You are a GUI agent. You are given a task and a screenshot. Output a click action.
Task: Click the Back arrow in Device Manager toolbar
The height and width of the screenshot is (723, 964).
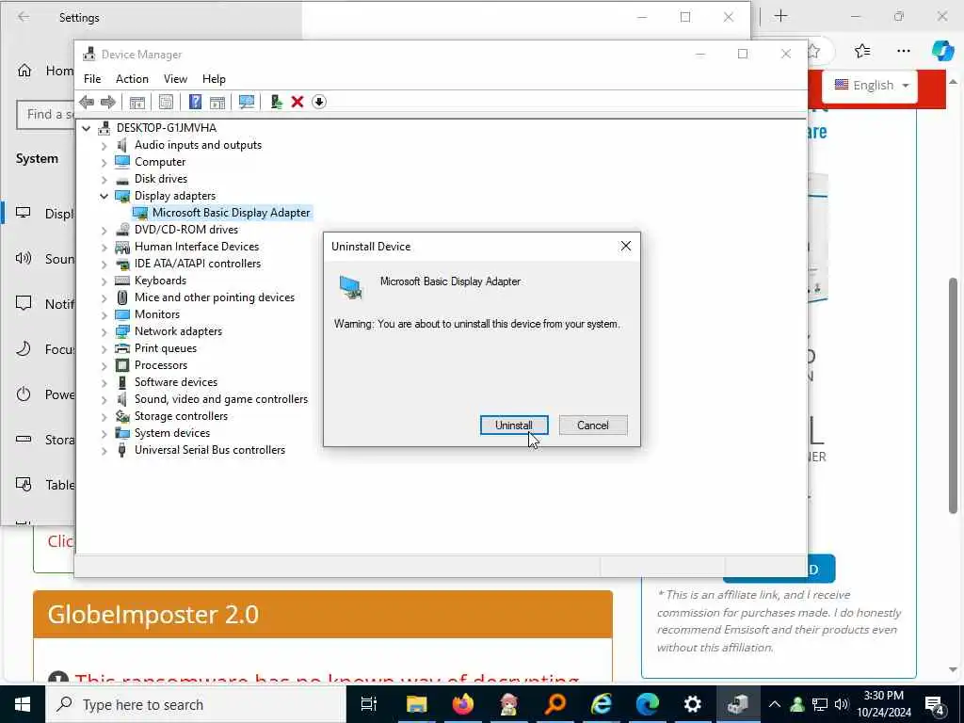(87, 102)
